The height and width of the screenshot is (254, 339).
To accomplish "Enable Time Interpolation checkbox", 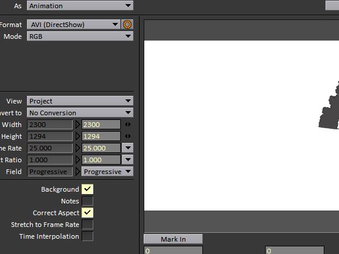I will (87, 236).
